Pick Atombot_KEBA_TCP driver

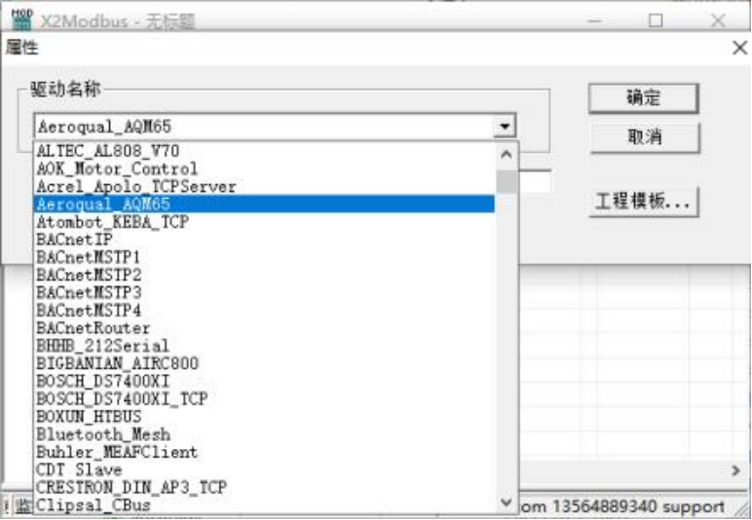coord(265,222)
